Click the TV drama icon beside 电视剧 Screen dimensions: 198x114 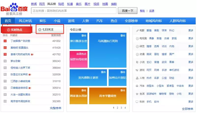click(137, 38)
